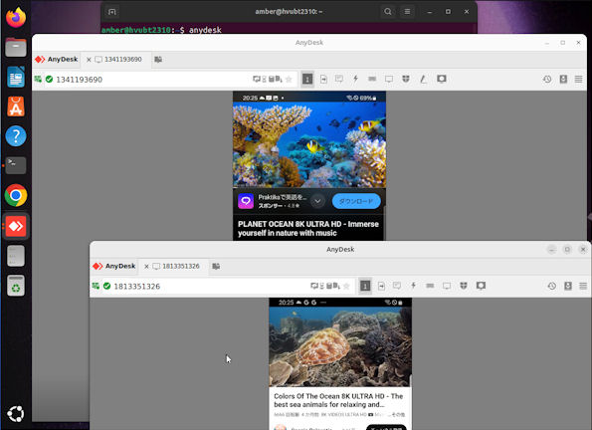
Task: Open chat icon in 1813351326 session toolbar
Action: coord(397,286)
